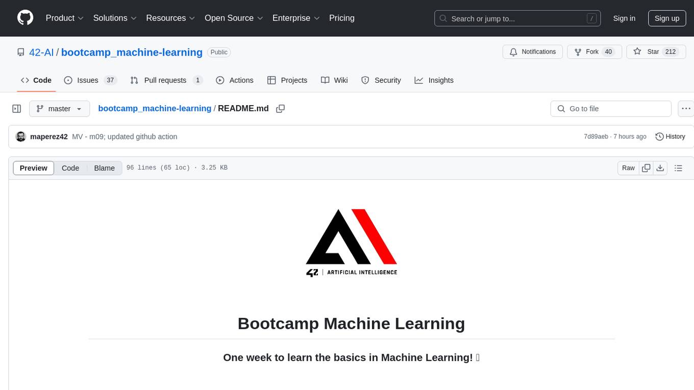Open the Product menu
This screenshot has width=694, height=390.
click(65, 18)
